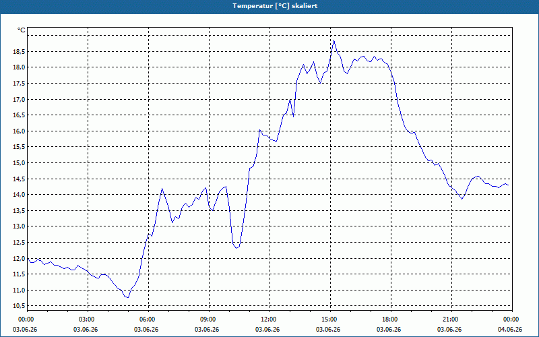The image size is (539, 337).
Task: Click the 12,0 y-axis tick label
Action: (x=19, y=258)
